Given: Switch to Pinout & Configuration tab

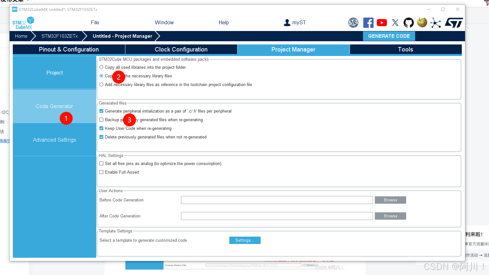Looking at the screenshot, I should [69, 49].
